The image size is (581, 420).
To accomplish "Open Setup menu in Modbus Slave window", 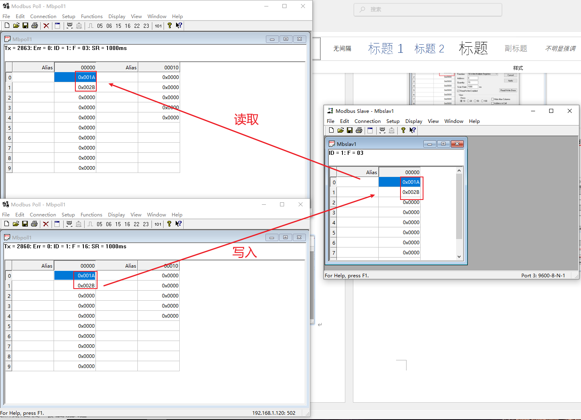I will tap(393, 121).
